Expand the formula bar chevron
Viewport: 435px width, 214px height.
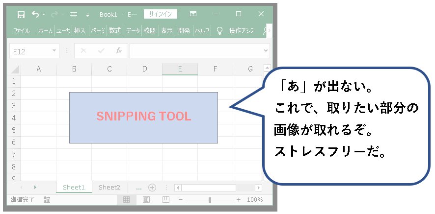tap(266, 50)
